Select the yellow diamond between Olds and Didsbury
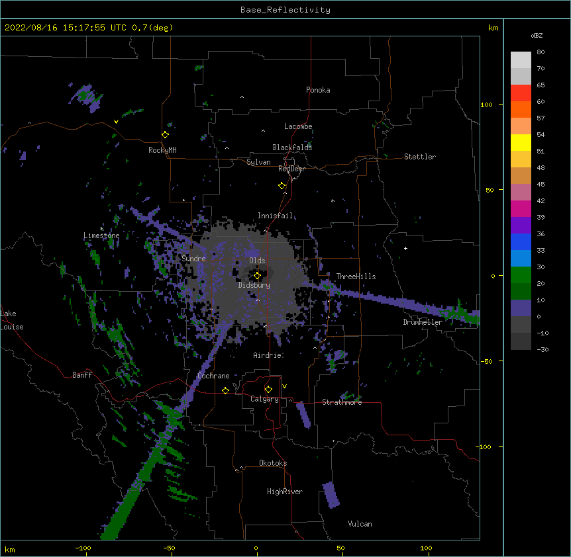Screen dimensions: 571x557 257,276
